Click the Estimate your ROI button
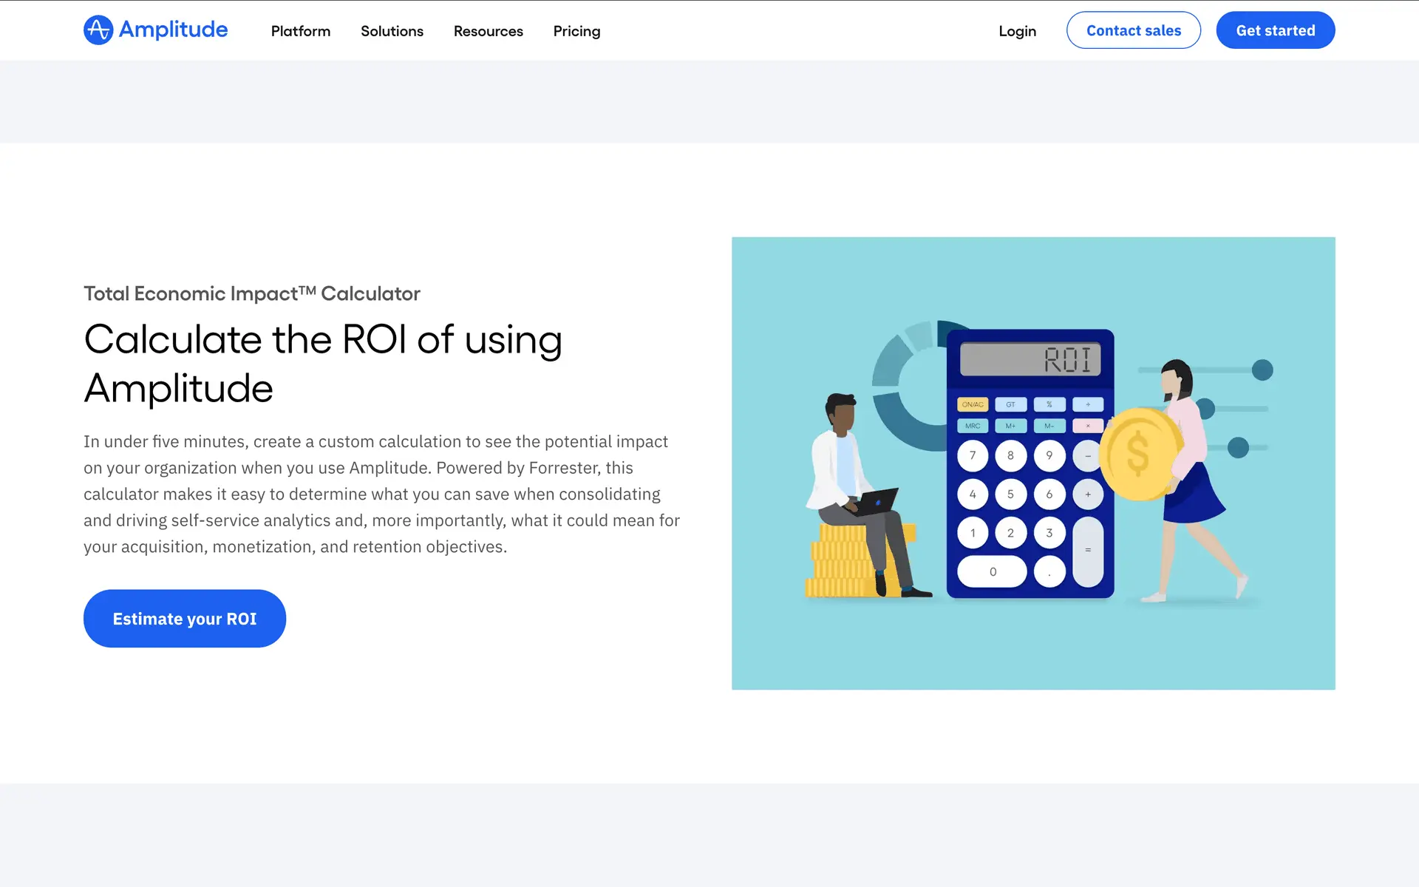 point(185,619)
